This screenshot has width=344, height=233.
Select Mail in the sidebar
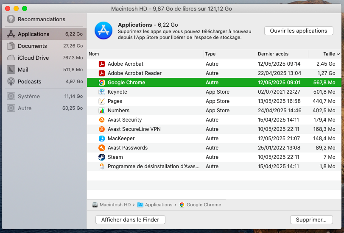(44, 70)
